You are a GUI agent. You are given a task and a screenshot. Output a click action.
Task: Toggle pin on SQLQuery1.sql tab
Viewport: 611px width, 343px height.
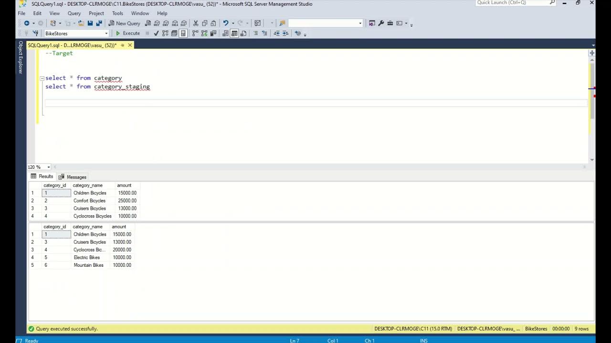122,45
